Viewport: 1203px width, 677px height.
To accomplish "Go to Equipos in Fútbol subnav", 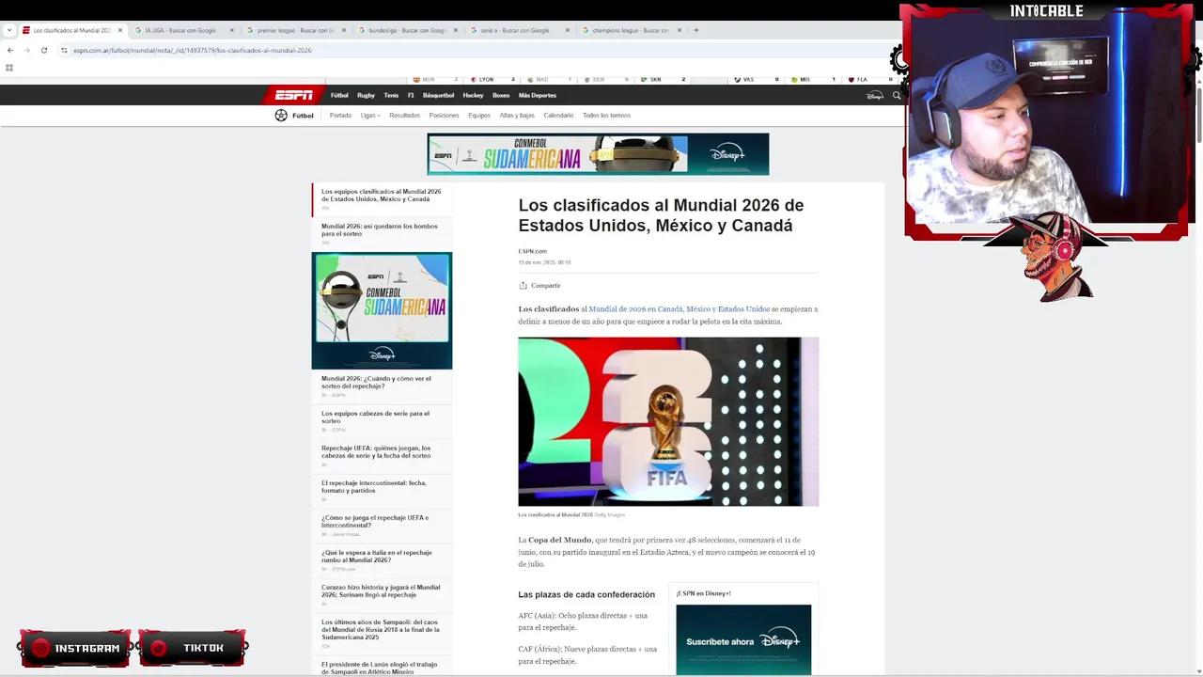I will (x=479, y=116).
